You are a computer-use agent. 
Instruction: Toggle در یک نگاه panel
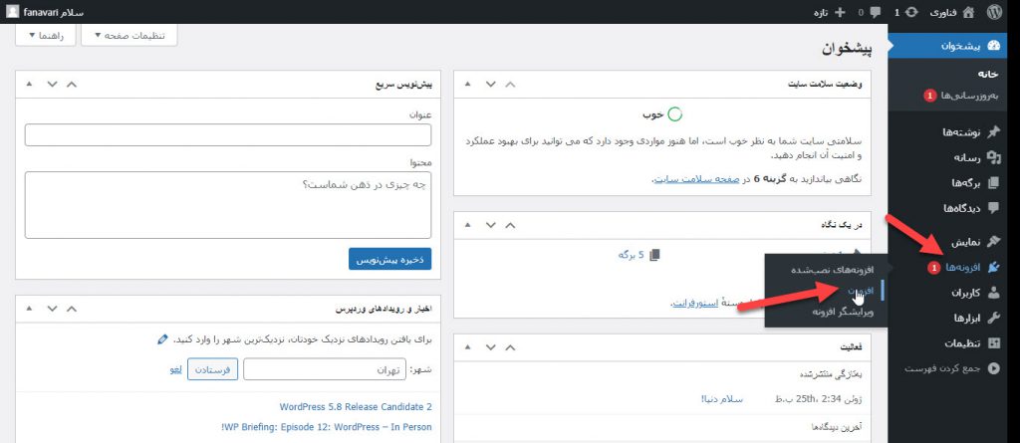(467, 225)
